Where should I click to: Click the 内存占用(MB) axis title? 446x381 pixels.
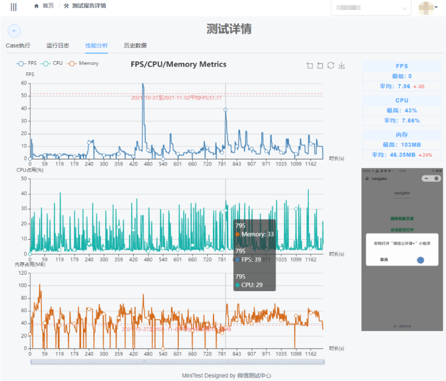pos(30,265)
